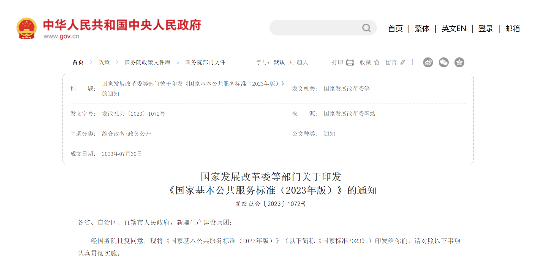
Task: Switch font size to 超大
Action: (x=302, y=62)
